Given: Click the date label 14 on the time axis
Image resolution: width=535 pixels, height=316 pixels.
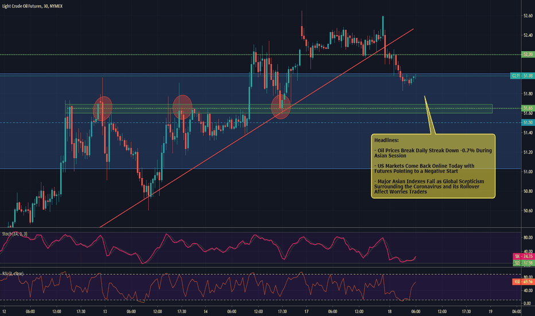Looking at the screenshot, I should coord(206,311).
